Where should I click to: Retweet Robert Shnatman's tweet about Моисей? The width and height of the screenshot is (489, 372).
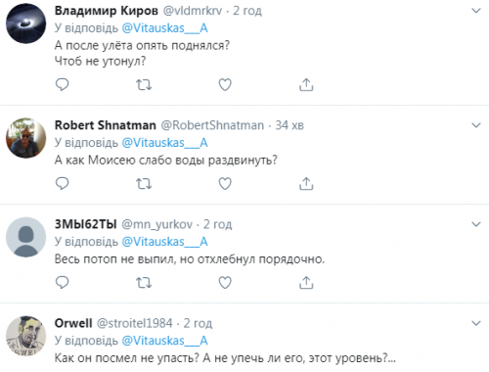click(x=144, y=184)
